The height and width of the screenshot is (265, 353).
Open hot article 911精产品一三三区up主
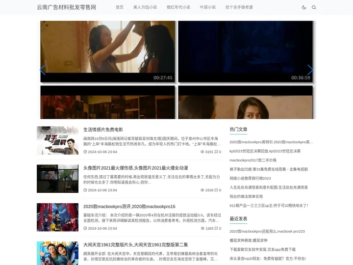pos(269,206)
